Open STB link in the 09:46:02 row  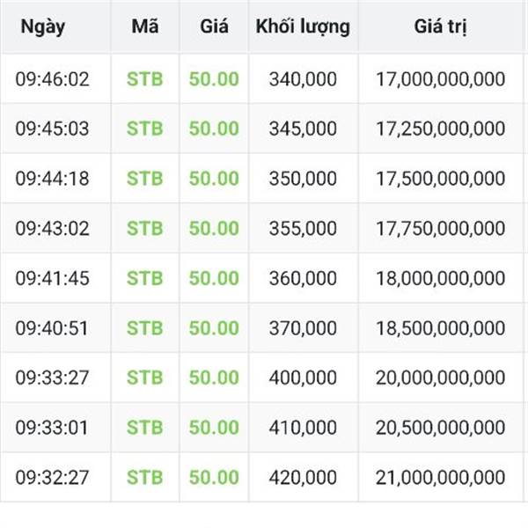(145, 79)
